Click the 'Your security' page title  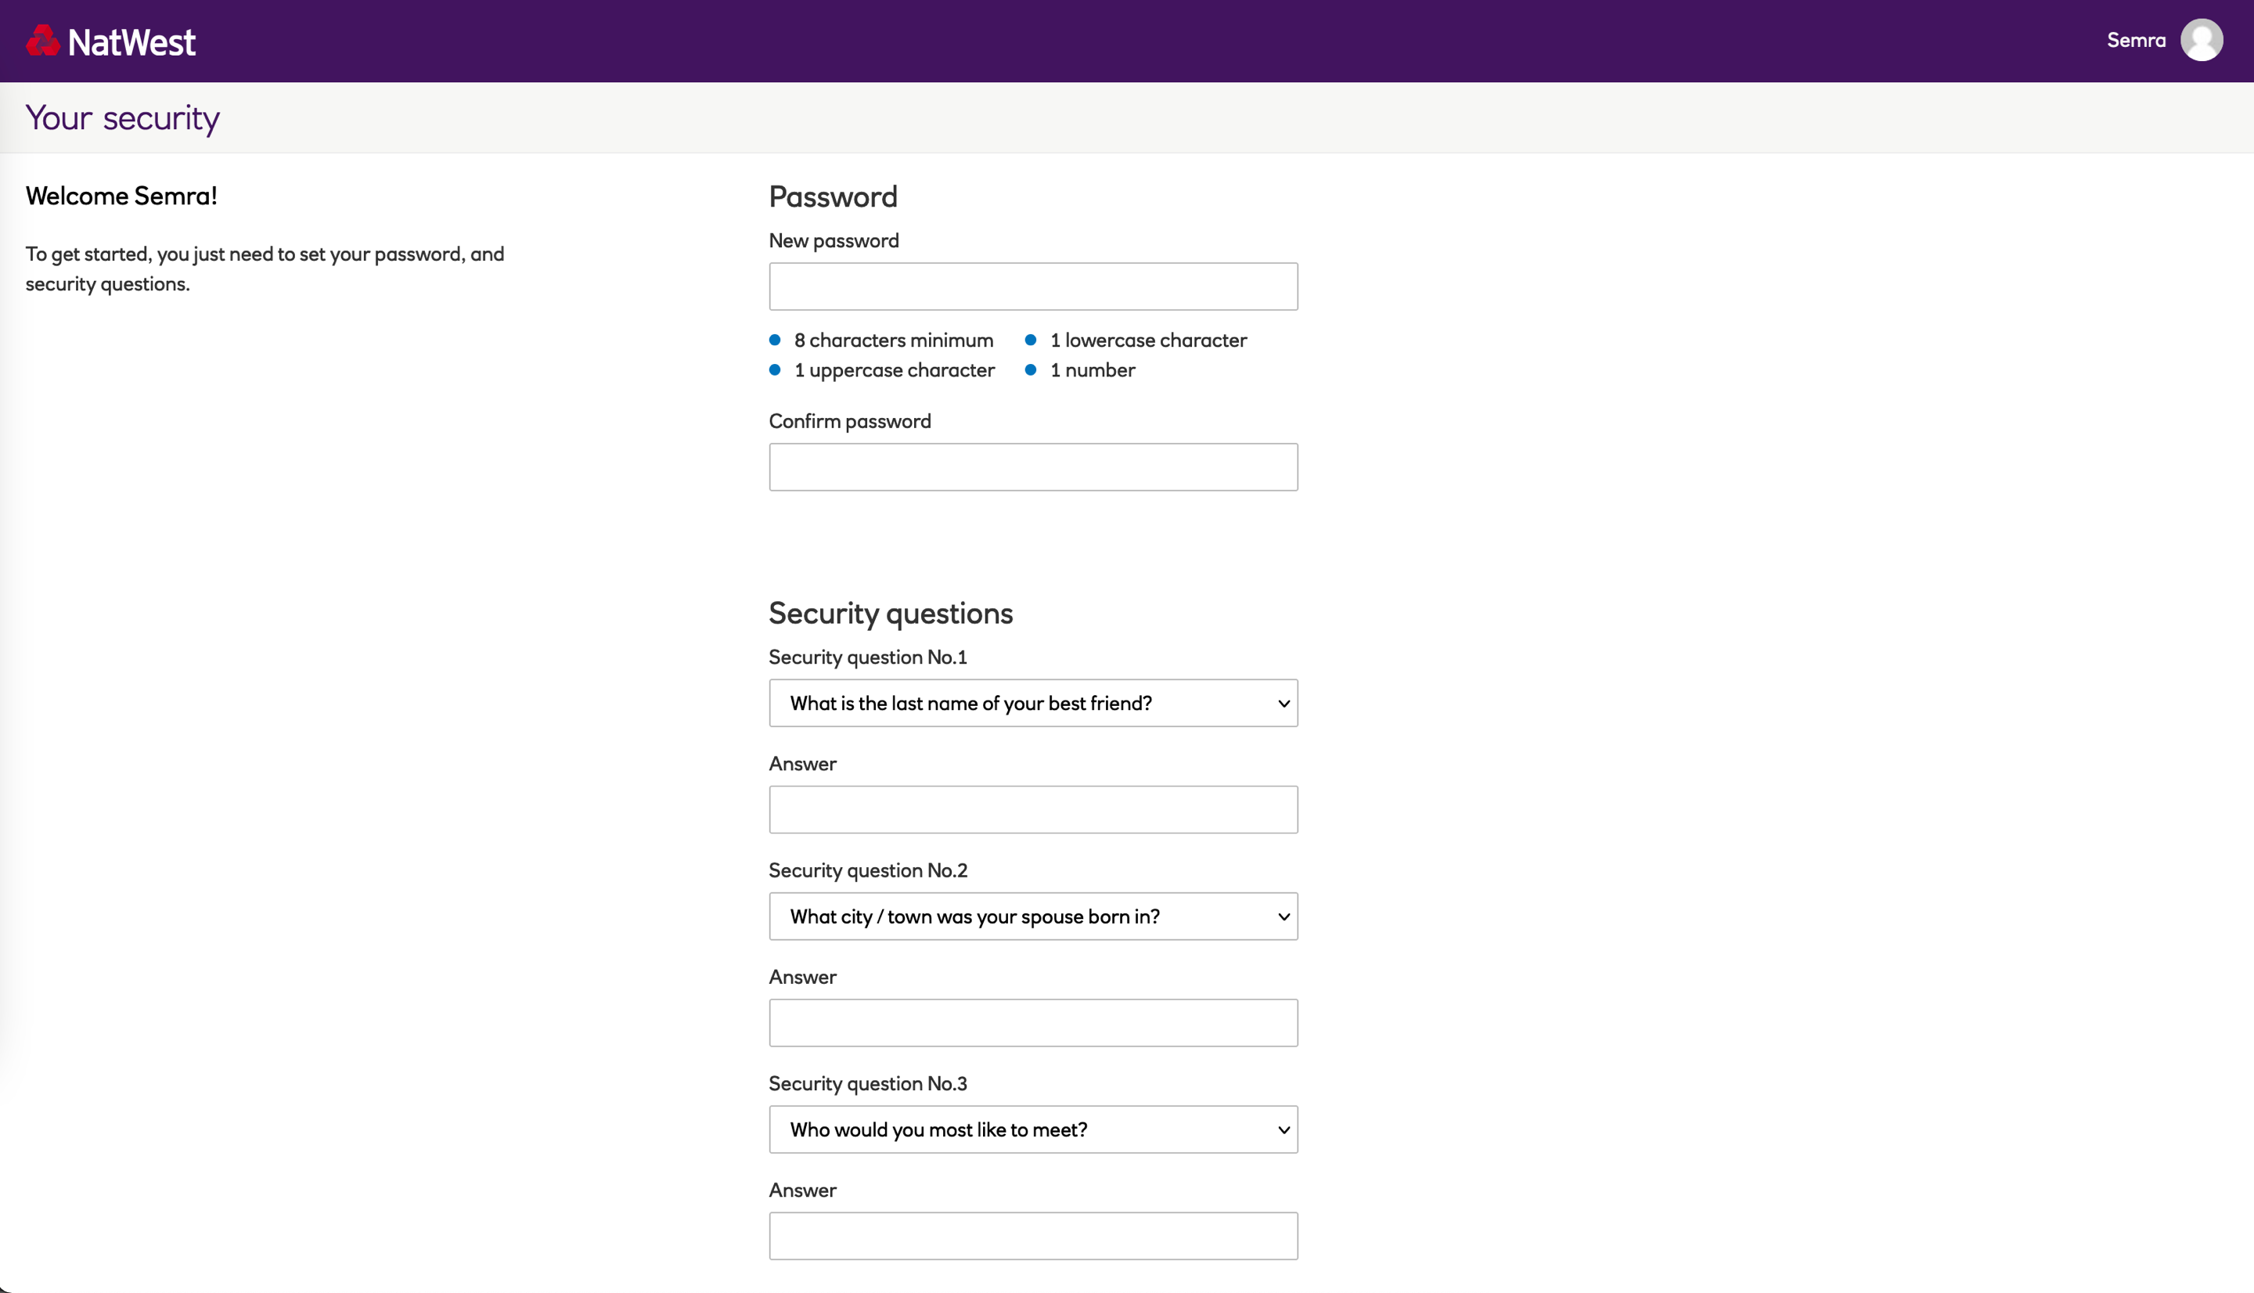123,118
